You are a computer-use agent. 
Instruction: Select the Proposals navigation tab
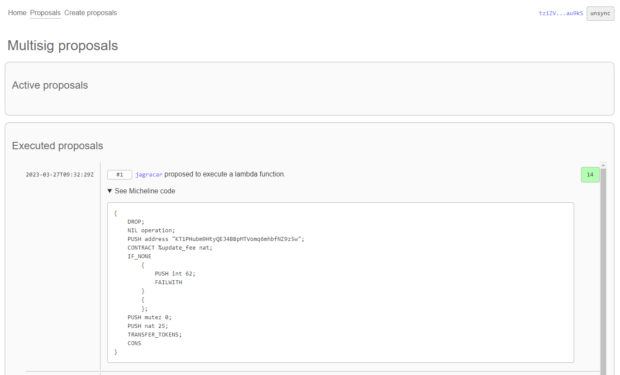(x=45, y=13)
